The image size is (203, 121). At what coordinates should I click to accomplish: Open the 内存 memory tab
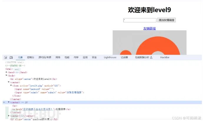click(x=76, y=57)
